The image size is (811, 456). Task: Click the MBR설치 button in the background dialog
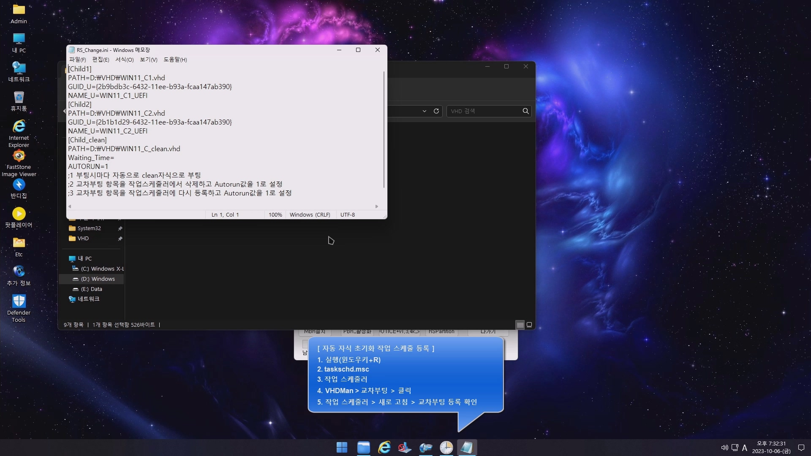pos(315,332)
